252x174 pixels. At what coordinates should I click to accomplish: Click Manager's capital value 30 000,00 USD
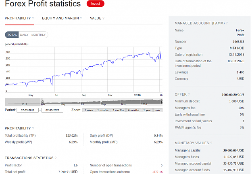point(234,150)
